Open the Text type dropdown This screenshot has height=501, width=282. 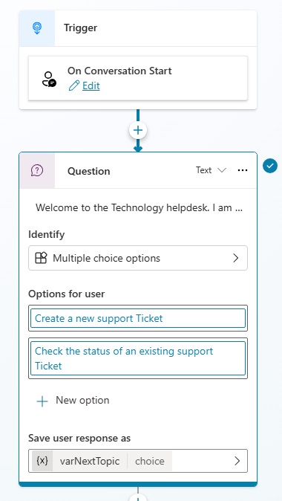(211, 170)
